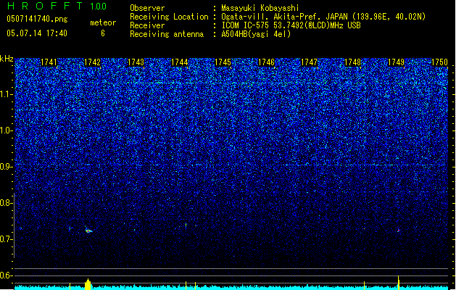Click the 1743 time marker
Viewport: 456px width, 290px height.
pos(136,62)
